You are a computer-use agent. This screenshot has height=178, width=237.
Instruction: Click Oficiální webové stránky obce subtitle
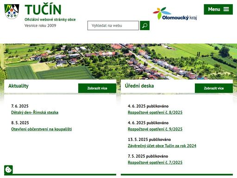[50, 19]
